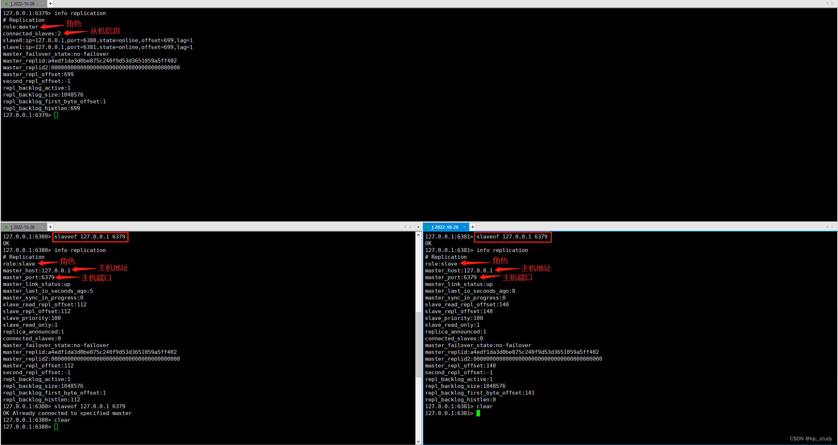Select the top pane's 2022-10-26 tab
This screenshot has width=838, height=445.
23,4
